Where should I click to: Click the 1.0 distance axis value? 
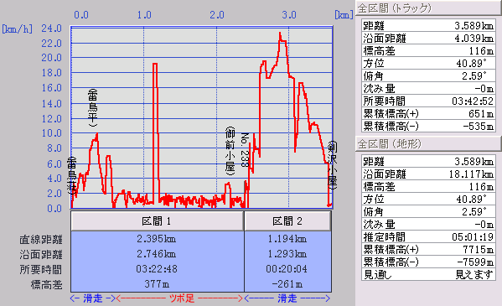[x=144, y=15]
